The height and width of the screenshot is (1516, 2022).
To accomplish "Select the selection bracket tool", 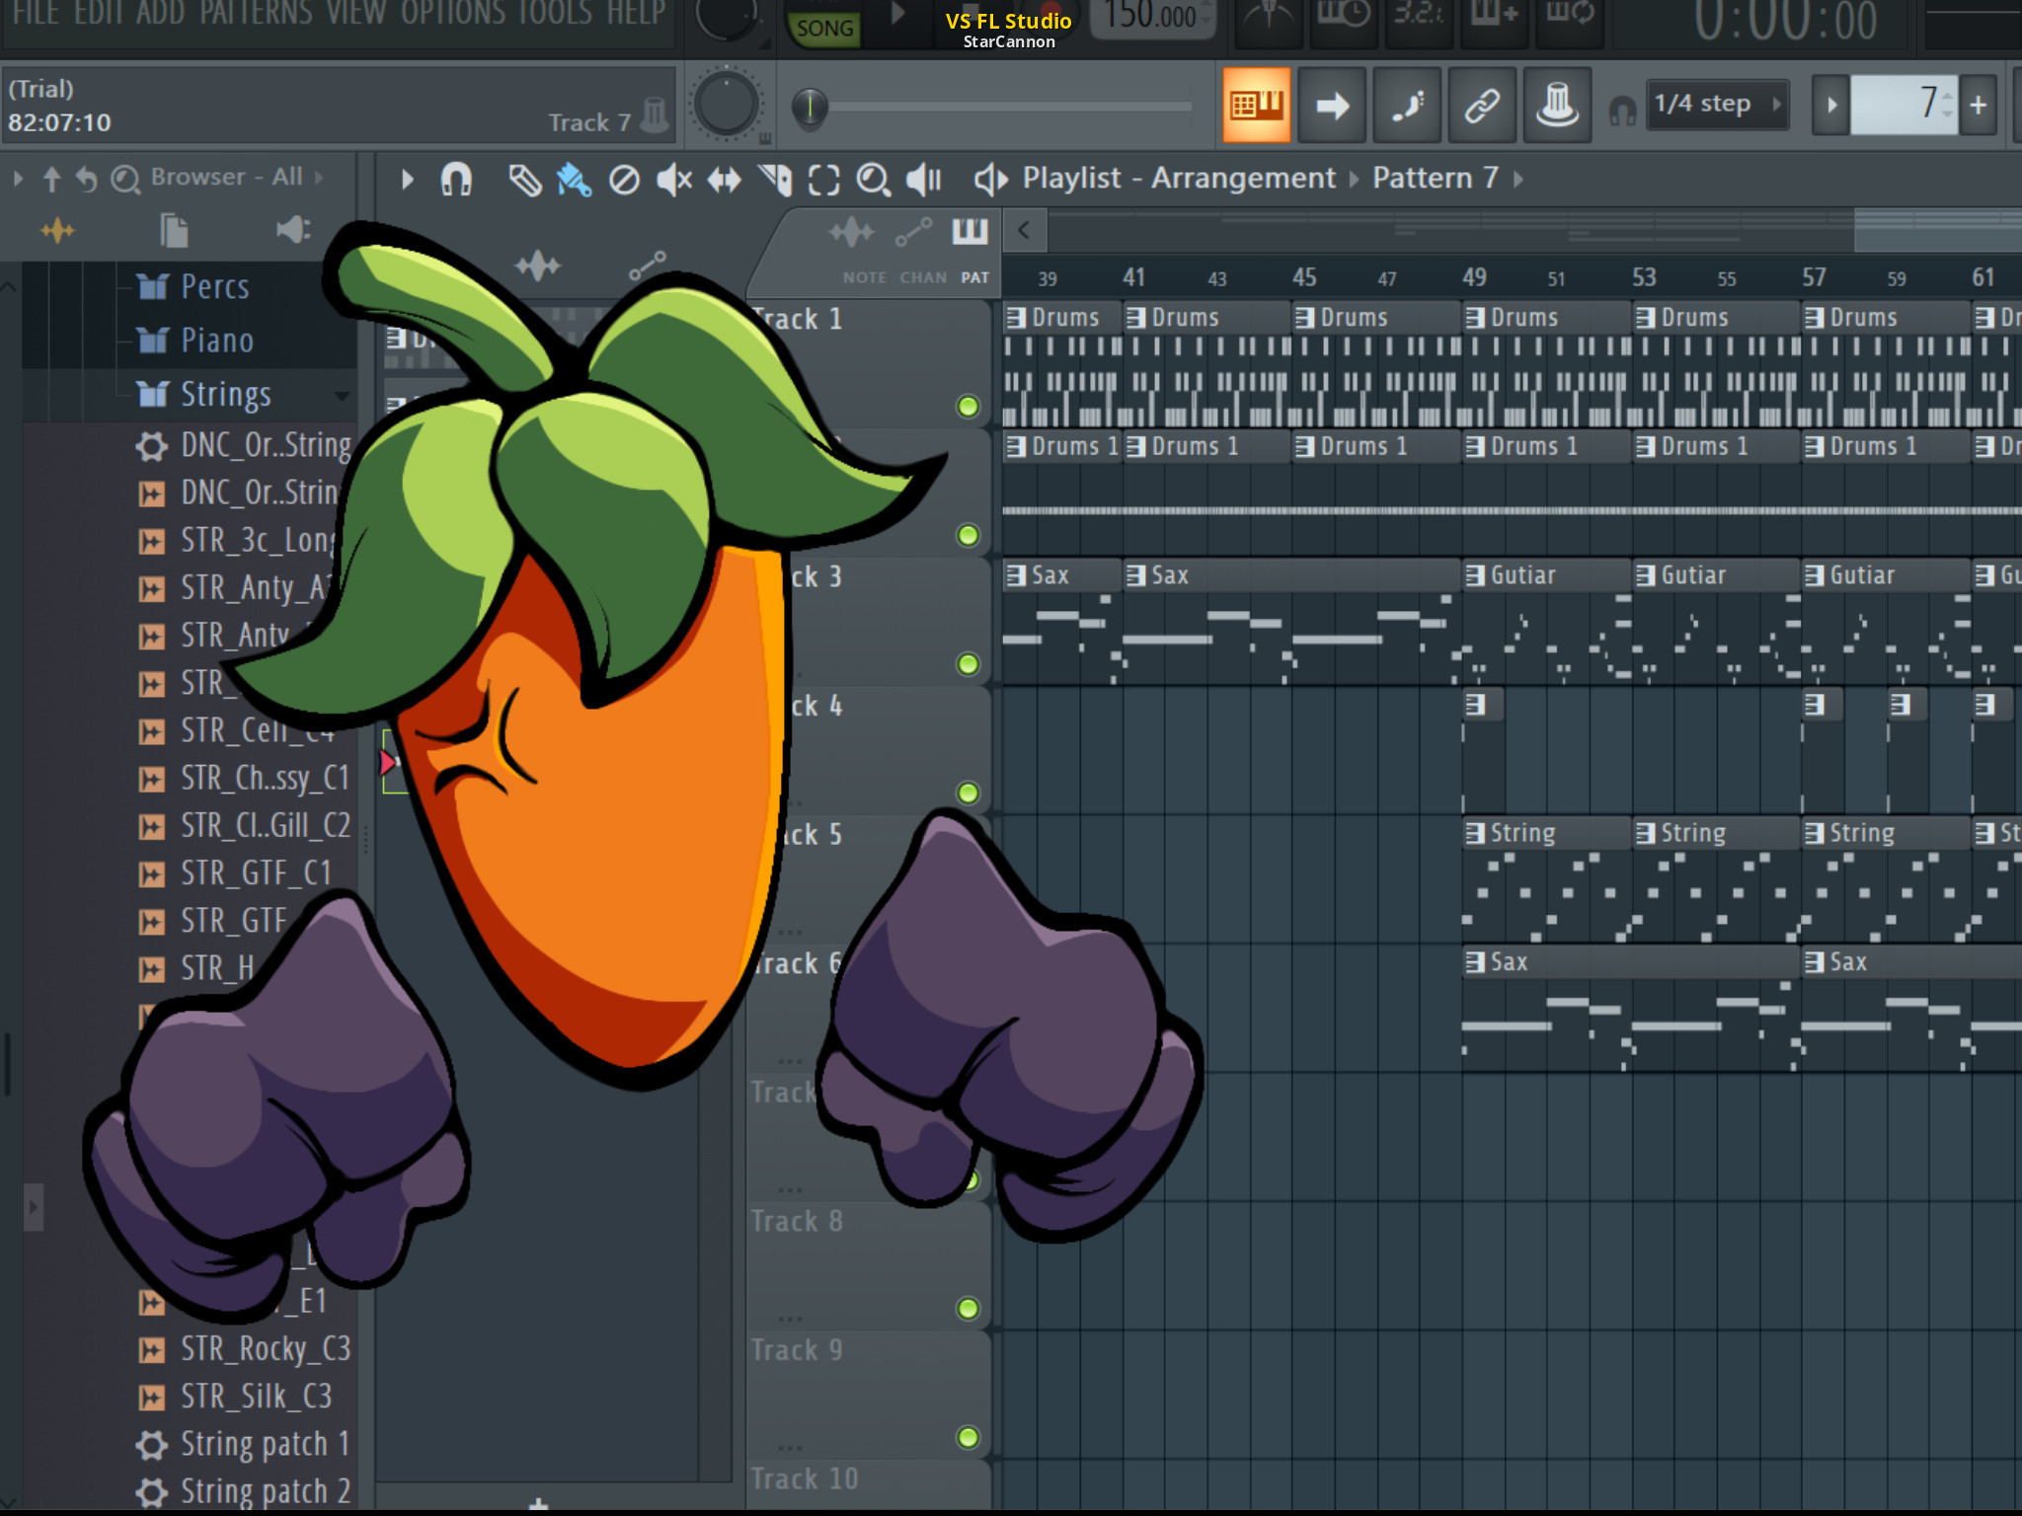I will pos(824,180).
